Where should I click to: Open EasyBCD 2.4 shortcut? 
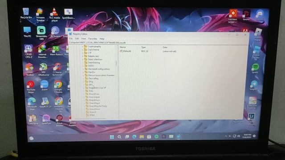(45, 103)
